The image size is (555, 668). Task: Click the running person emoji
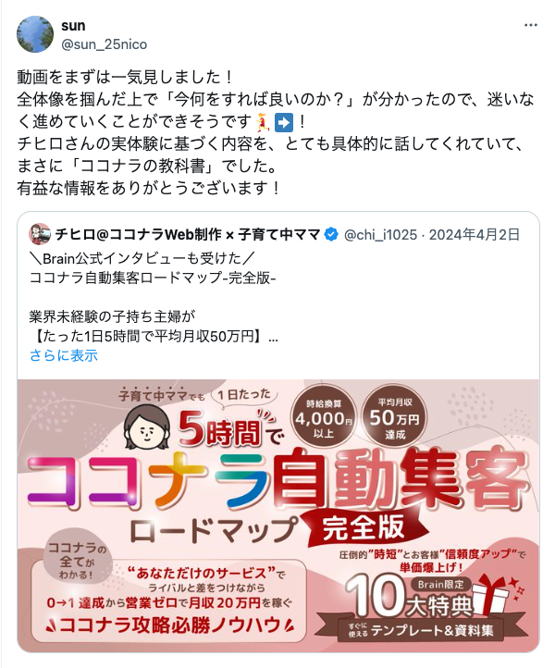pos(263,122)
